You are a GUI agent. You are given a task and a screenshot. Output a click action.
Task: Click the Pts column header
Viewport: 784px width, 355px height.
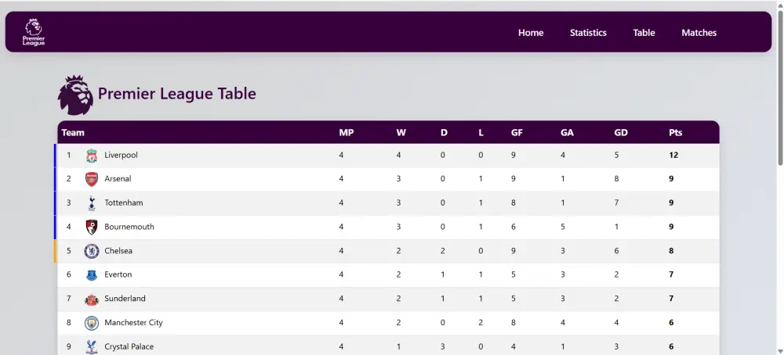675,133
